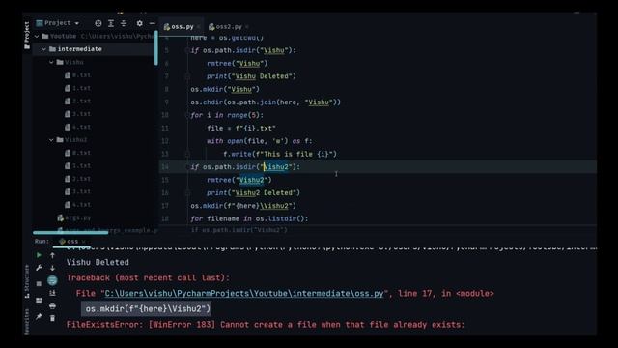
Task: Toggle the Project tool window side tab
Action: pyautogui.click(x=27, y=36)
